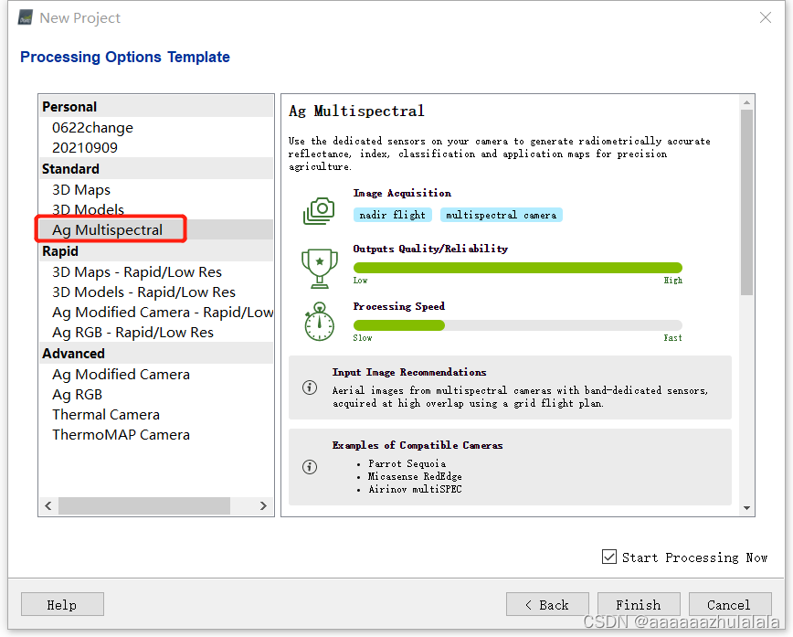Click the Standard group header

156,168
